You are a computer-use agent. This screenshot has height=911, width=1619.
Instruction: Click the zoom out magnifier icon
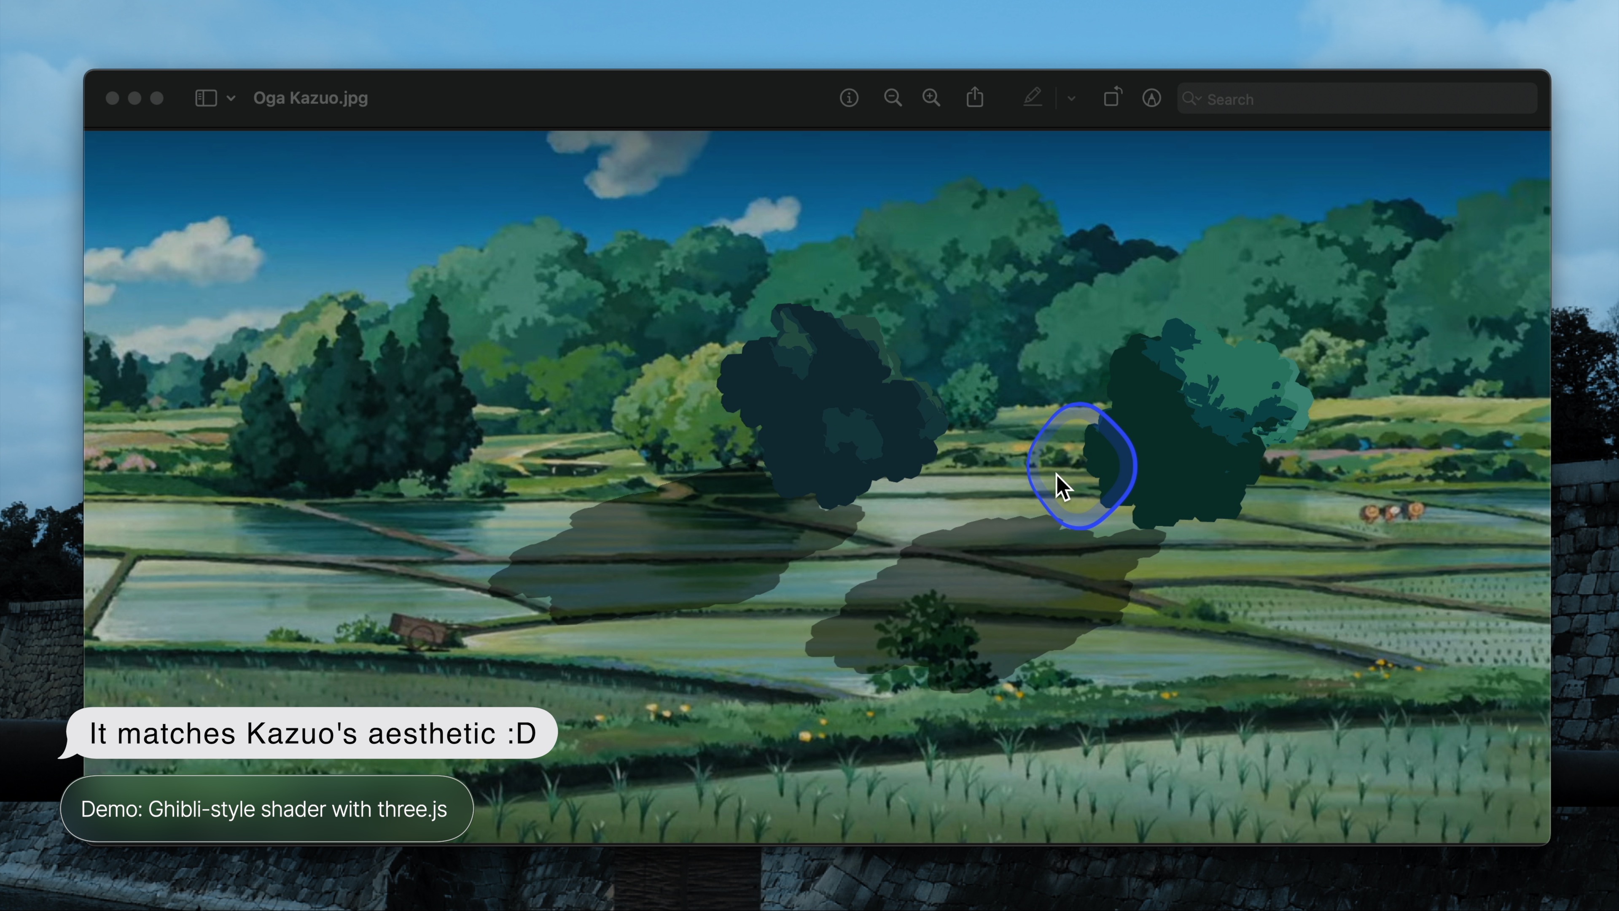[893, 98]
